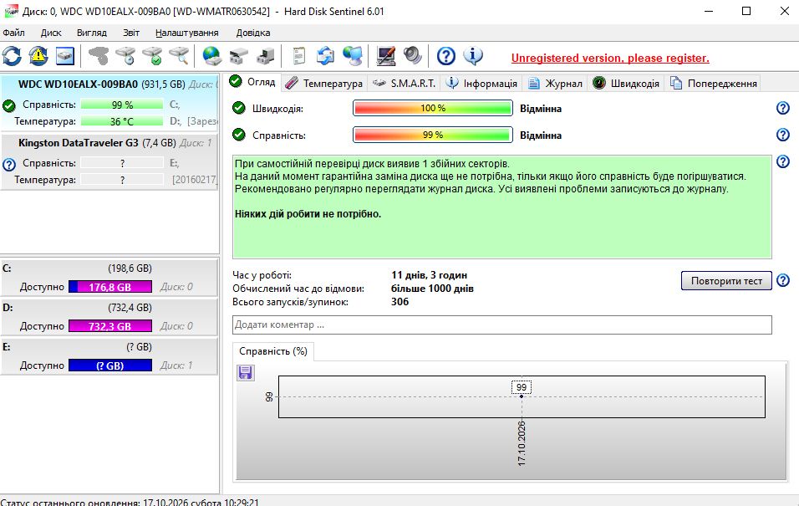Screen dimensions: 799x506
Task: Open the Інформація tab
Action: click(481, 83)
